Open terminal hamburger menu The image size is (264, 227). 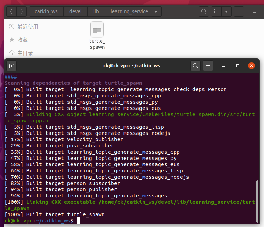208,66
